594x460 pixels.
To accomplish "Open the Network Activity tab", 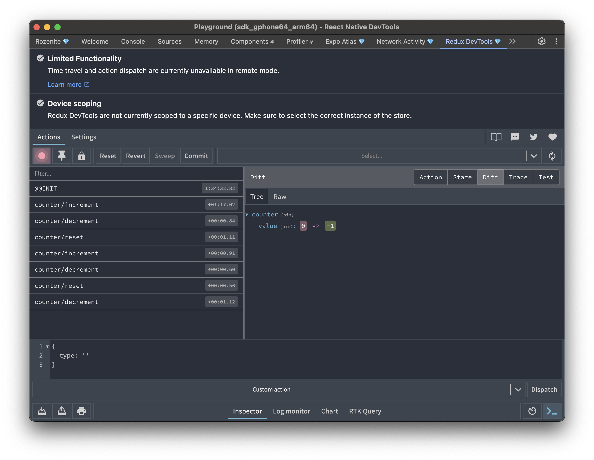I will [401, 41].
